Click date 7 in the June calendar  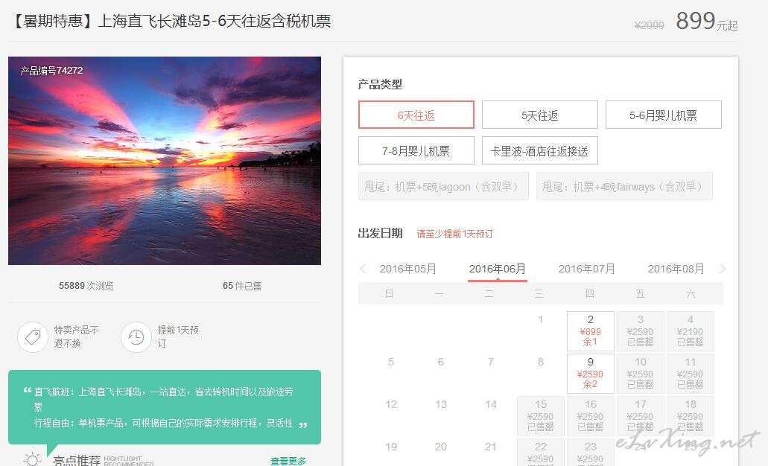tap(491, 363)
